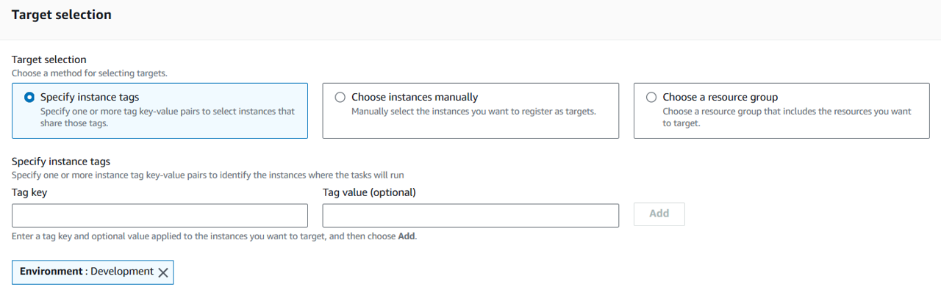Click the 'Tag key' field label

tap(29, 192)
